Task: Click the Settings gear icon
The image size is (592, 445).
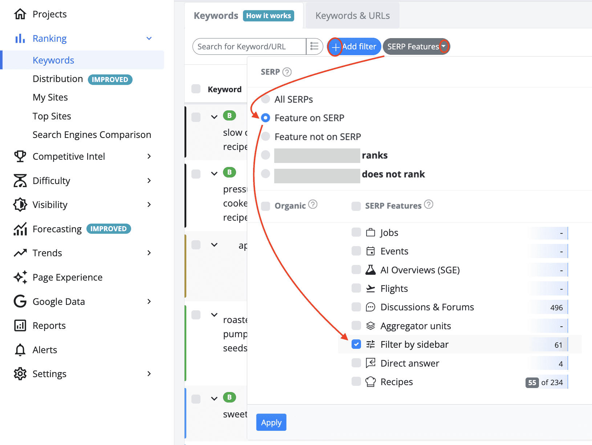Action: pos(20,374)
